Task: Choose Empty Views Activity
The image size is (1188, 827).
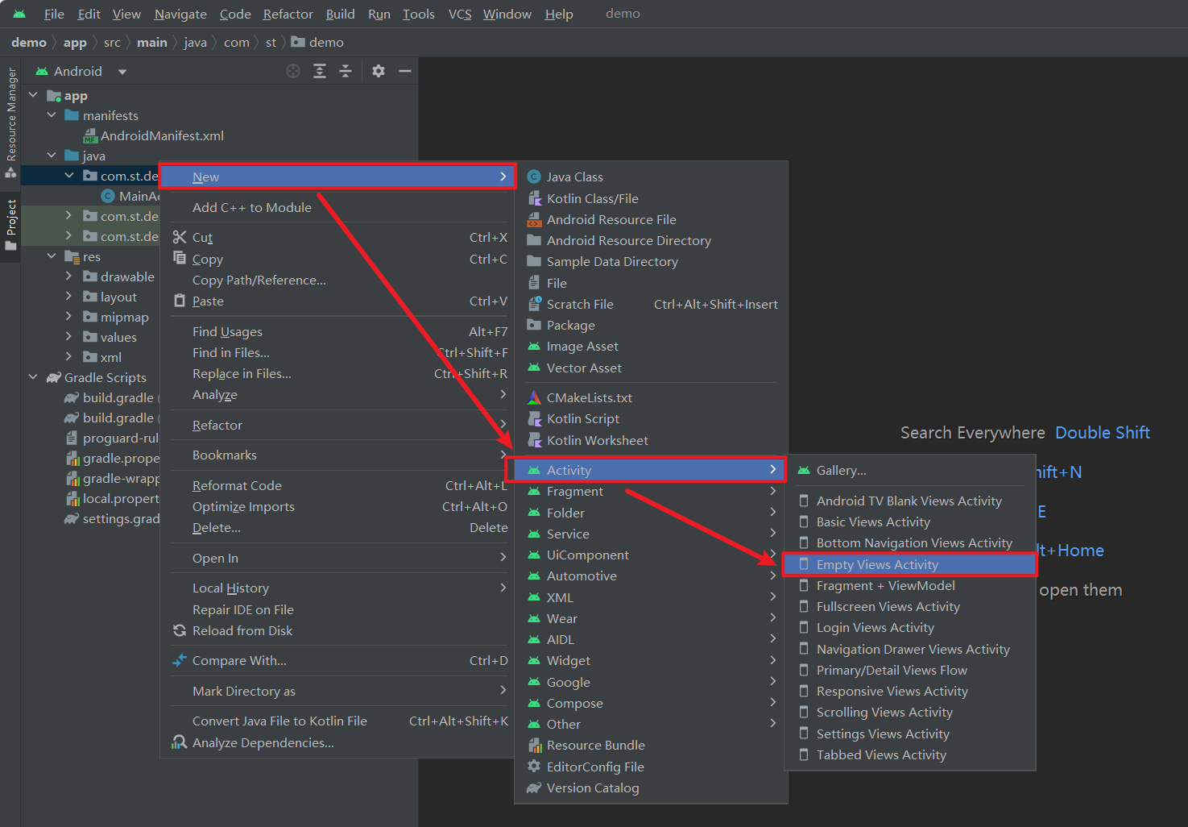Action: (909, 564)
